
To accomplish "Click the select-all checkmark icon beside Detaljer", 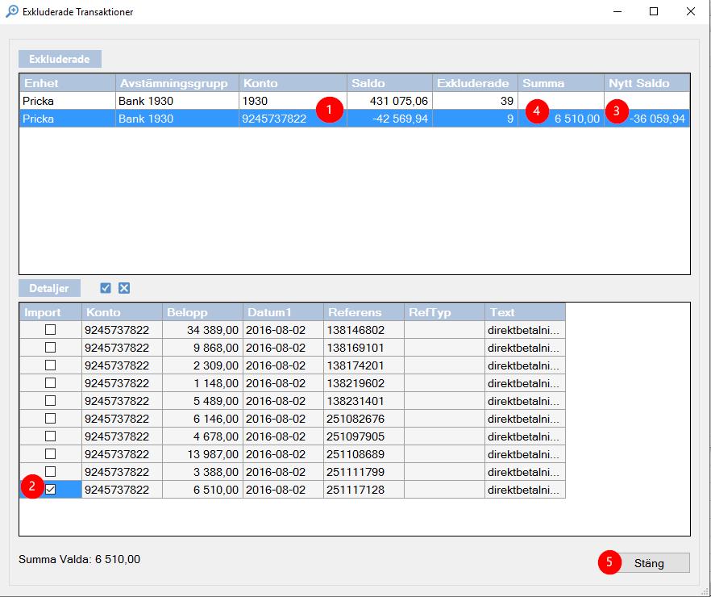I will [106, 288].
